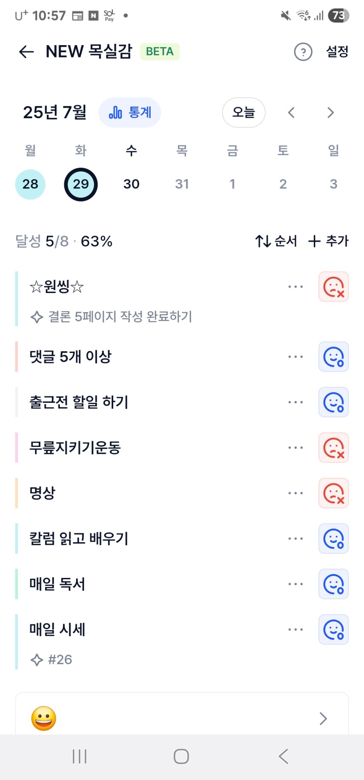Screen dimensions: 364x780
Task: Tap the 추가 plus icon
Action: click(x=314, y=241)
